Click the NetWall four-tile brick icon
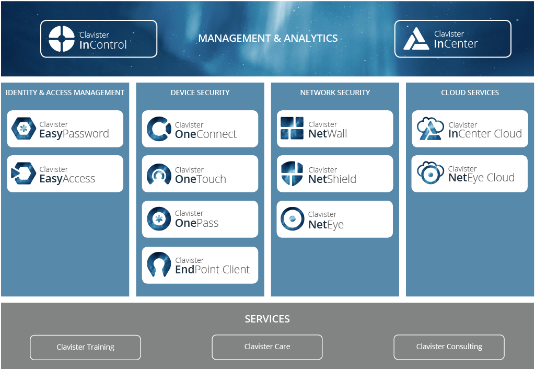The height and width of the screenshot is (369, 535). (292, 128)
